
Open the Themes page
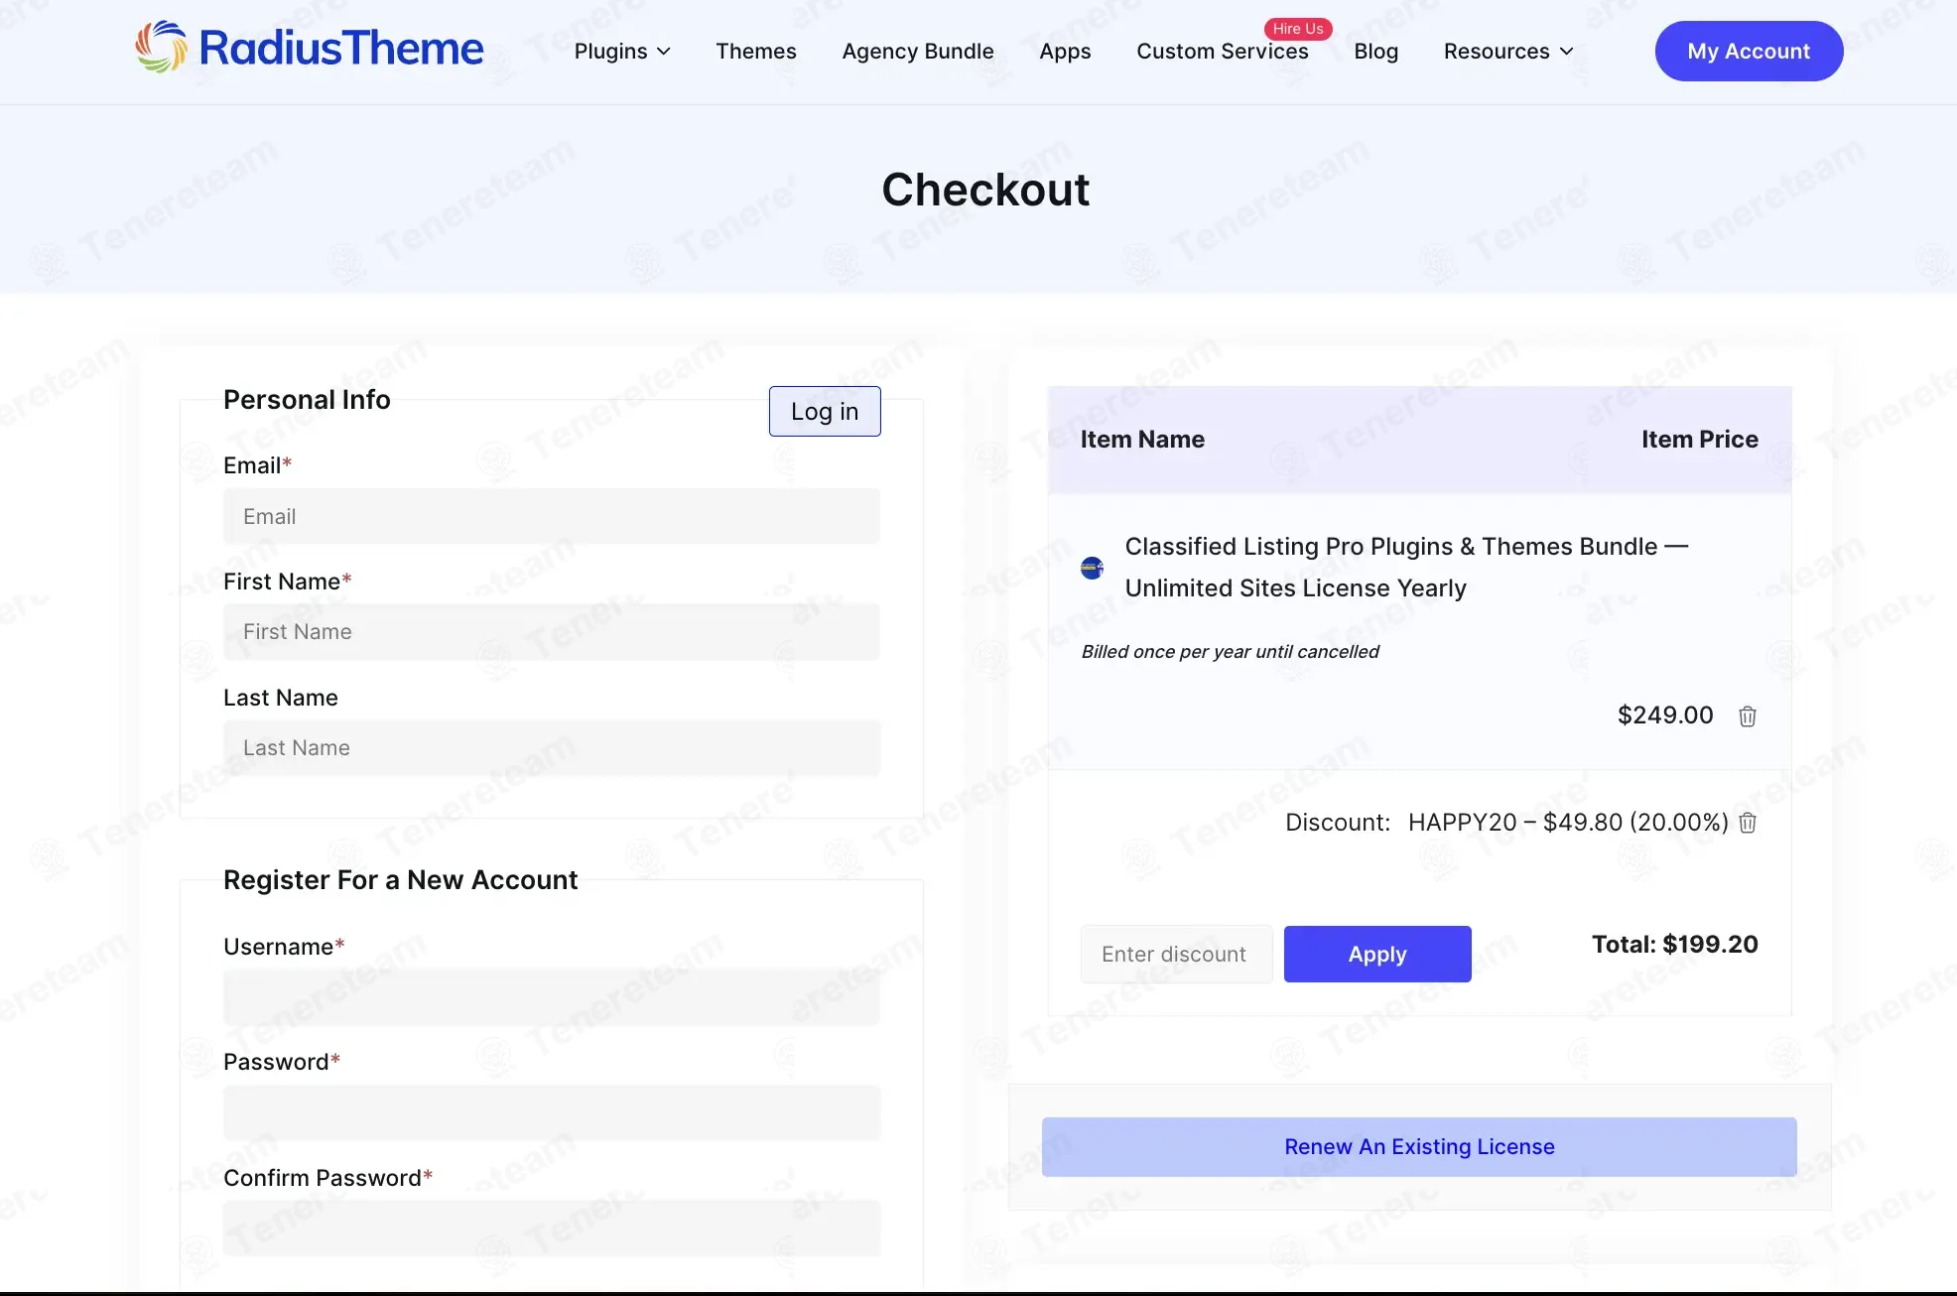pos(756,52)
